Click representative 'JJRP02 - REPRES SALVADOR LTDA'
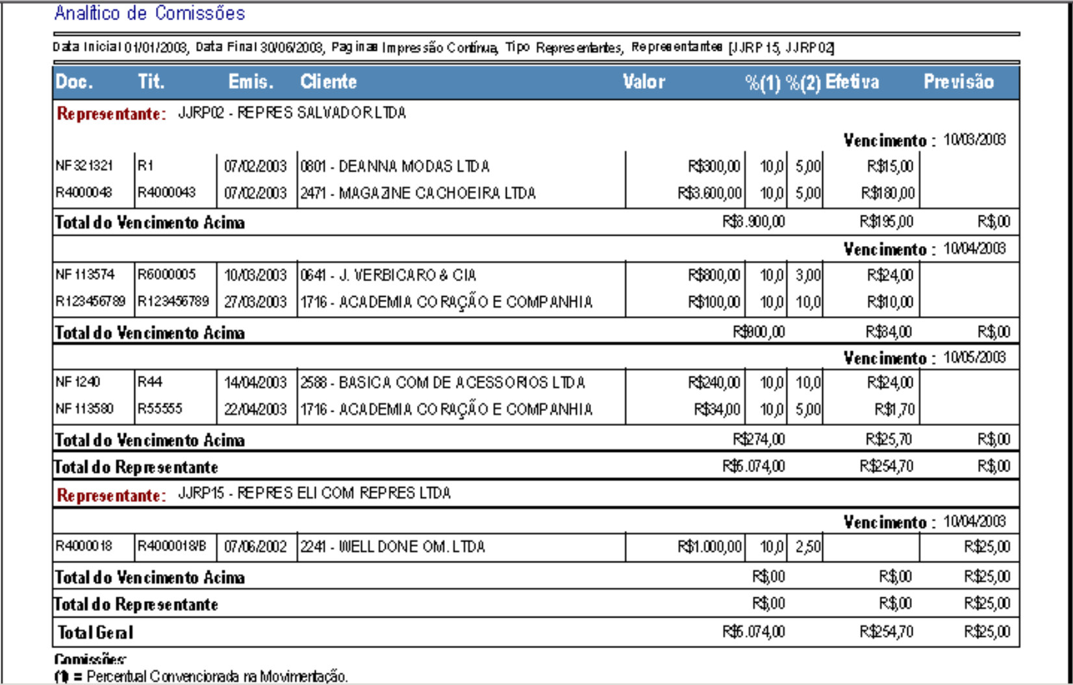Image resolution: width=1073 pixels, height=685 pixels. click(x=292, y=113)
